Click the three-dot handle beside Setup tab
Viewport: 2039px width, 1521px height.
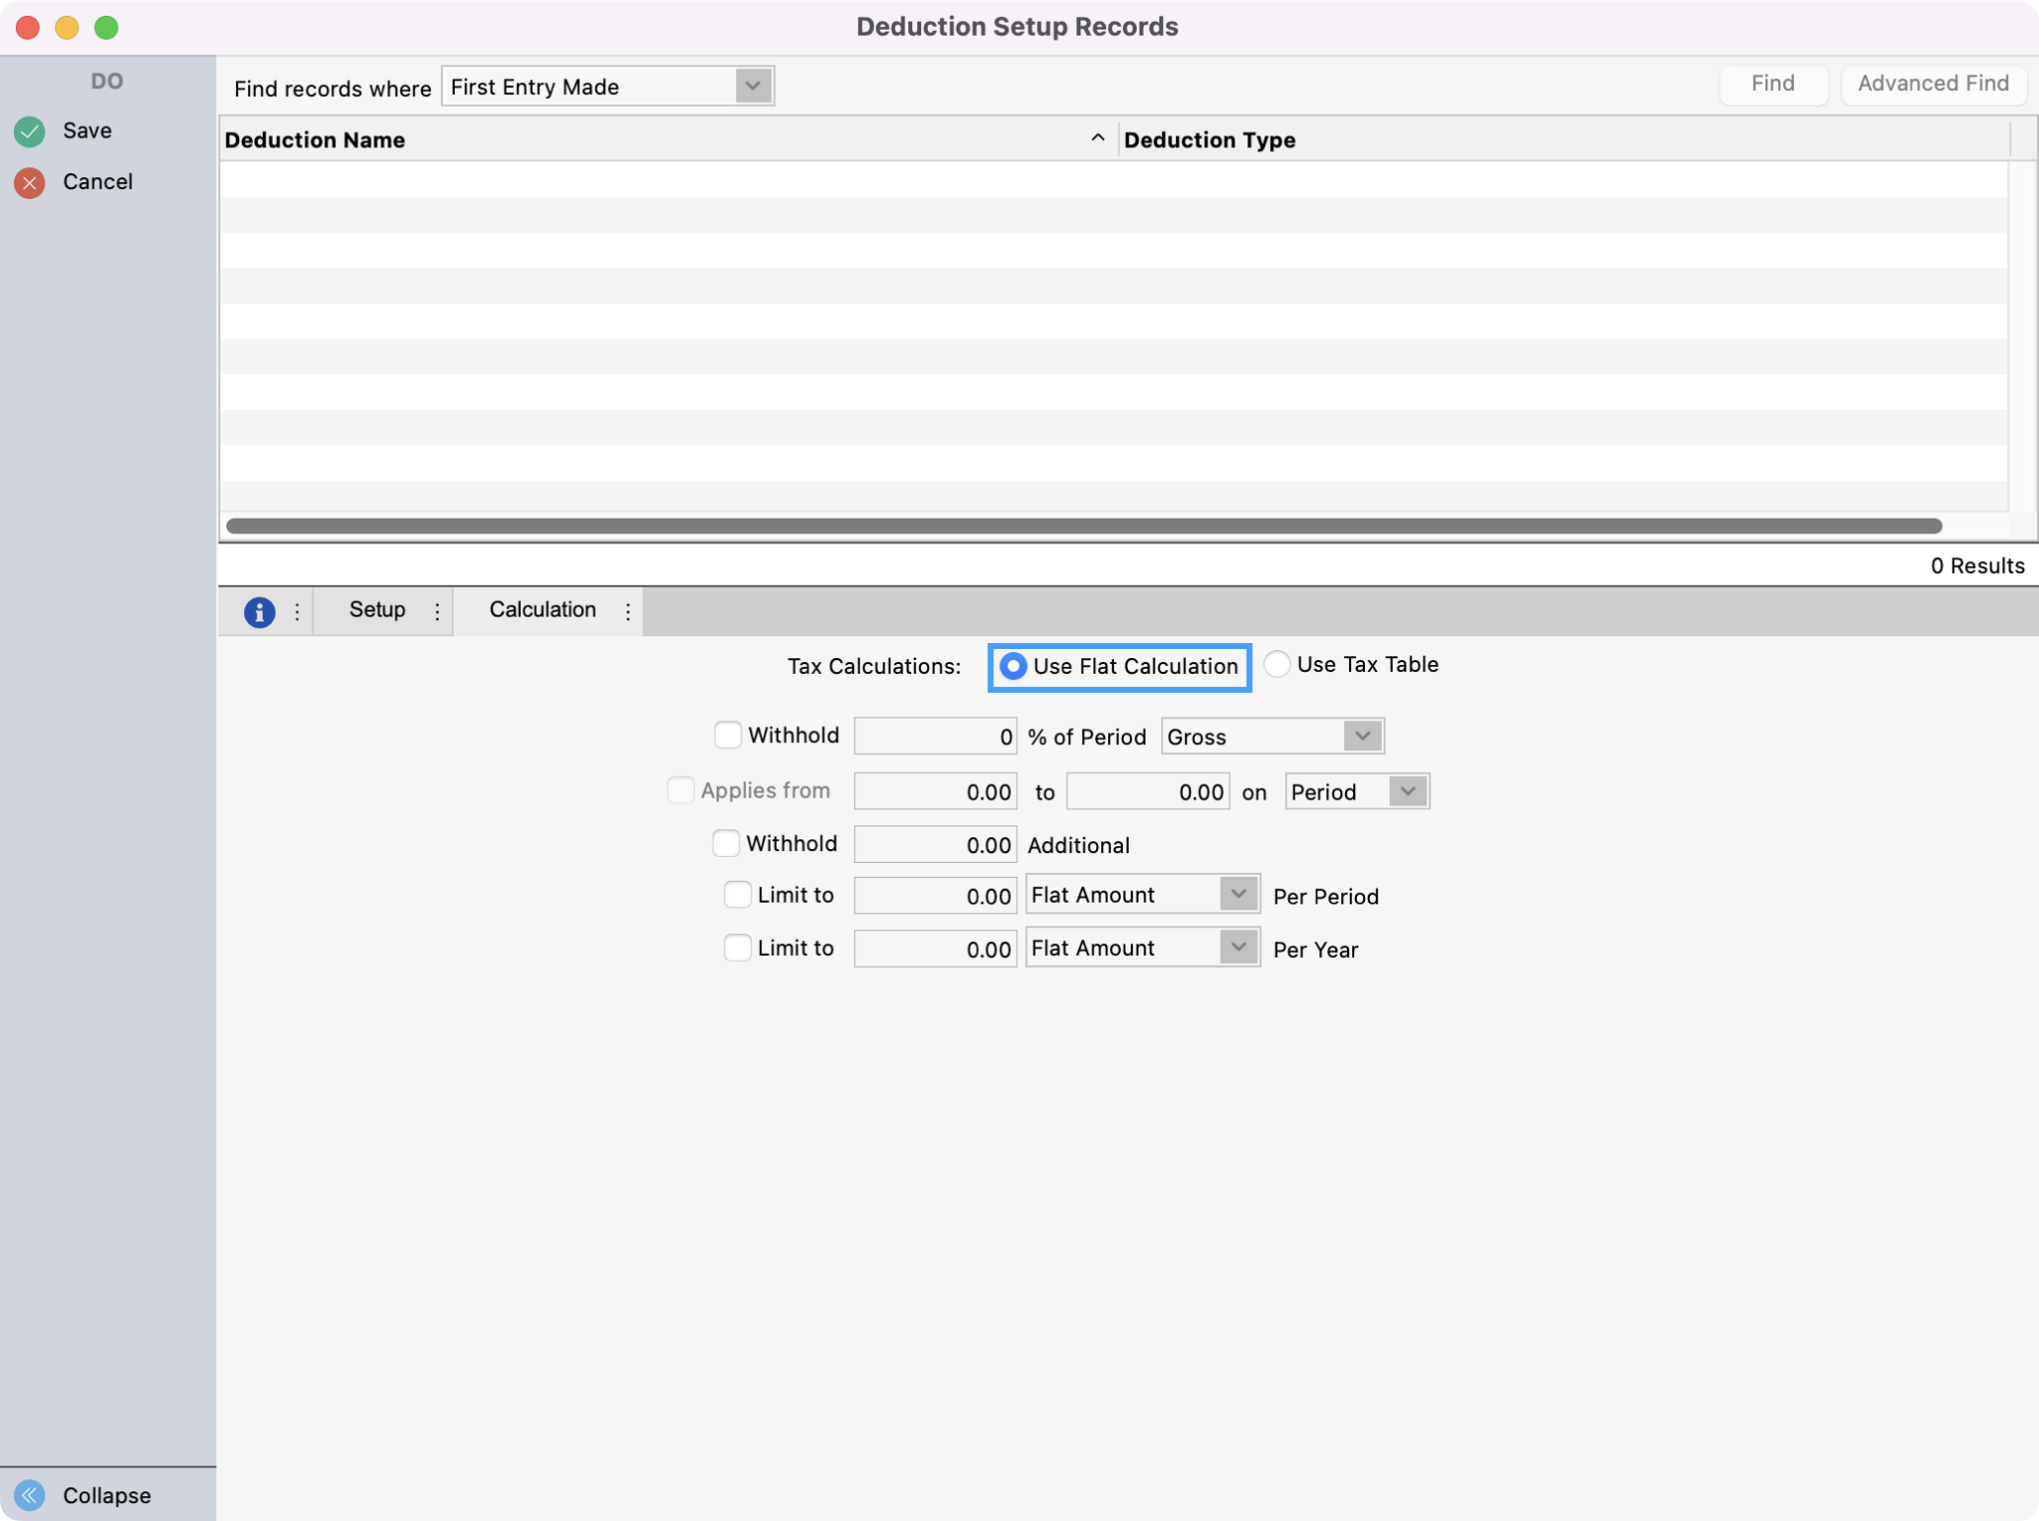(437, 611)
